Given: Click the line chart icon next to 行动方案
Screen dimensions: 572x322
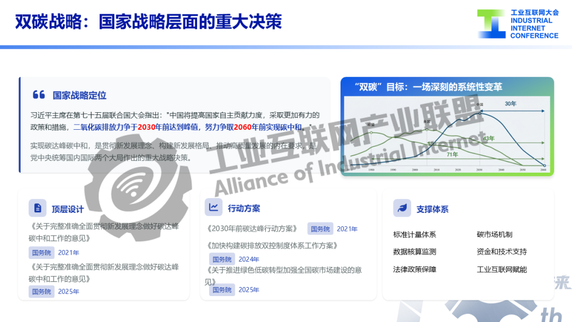Looking at the screenshot, I should coord(213,208).
